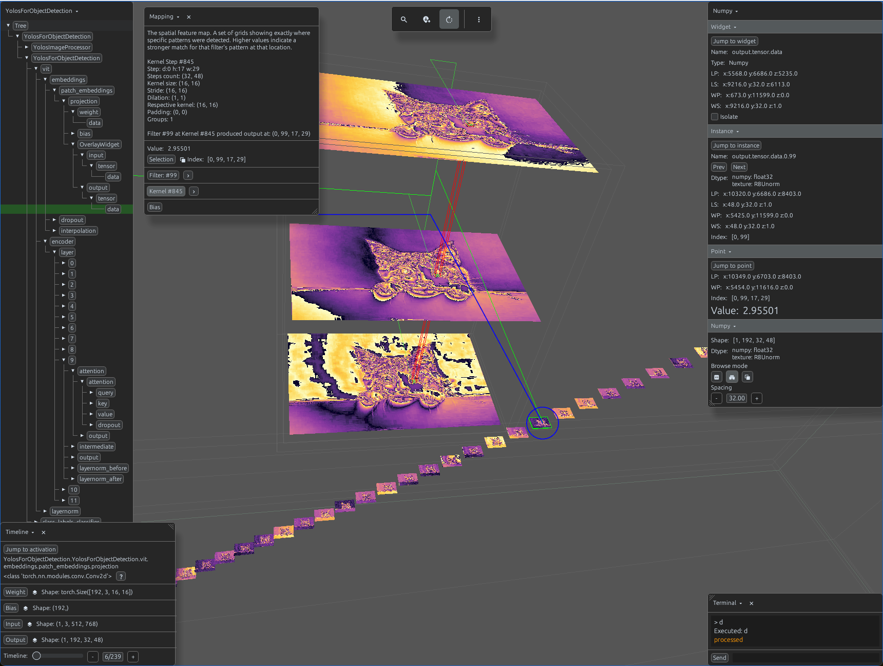Click the Selection button in Mapping panel

[161, 160]
